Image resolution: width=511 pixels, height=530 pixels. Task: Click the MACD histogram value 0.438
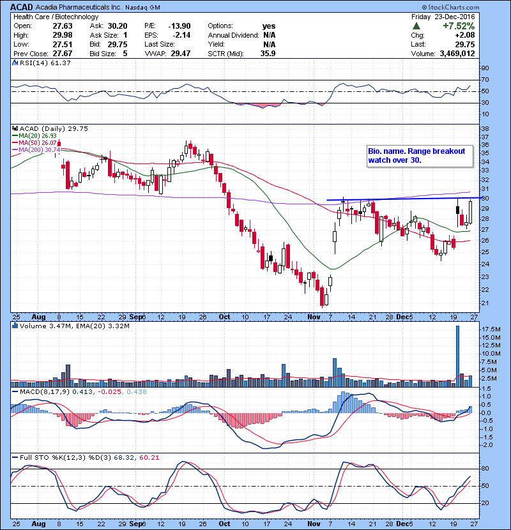click(x=137, y=392)
